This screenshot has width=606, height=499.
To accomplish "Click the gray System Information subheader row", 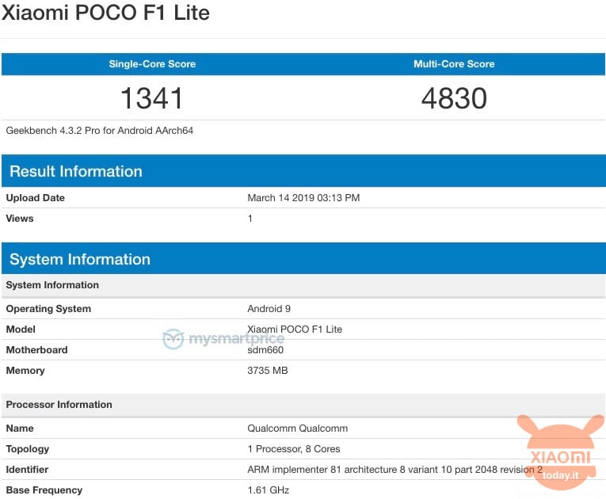I will (303, 285).
